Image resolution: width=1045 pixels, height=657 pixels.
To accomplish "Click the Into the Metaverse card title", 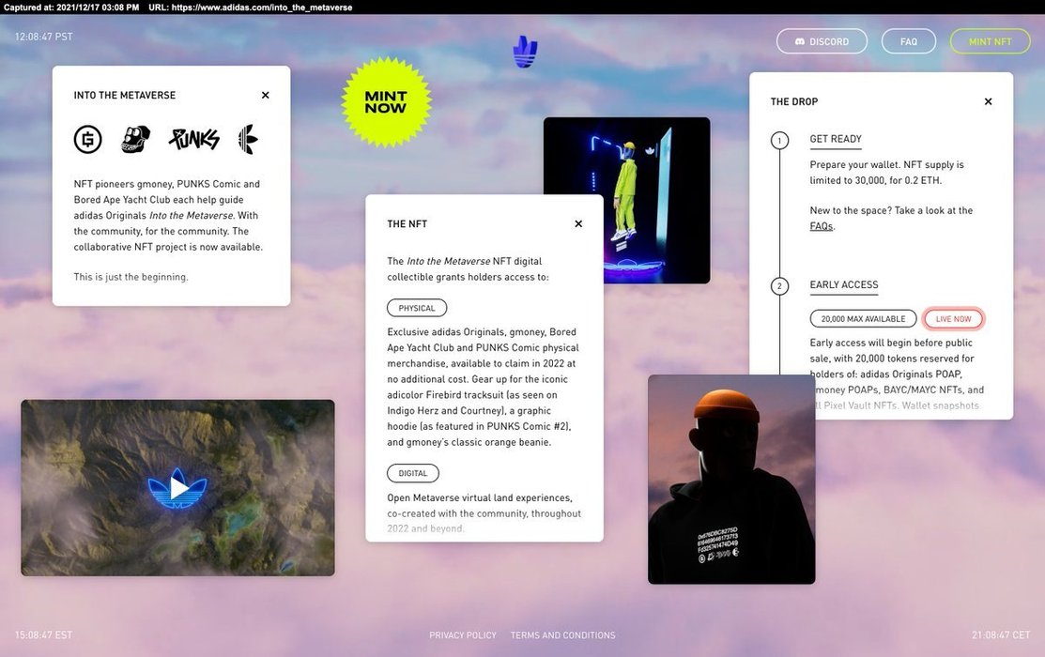I will point(125,96).
